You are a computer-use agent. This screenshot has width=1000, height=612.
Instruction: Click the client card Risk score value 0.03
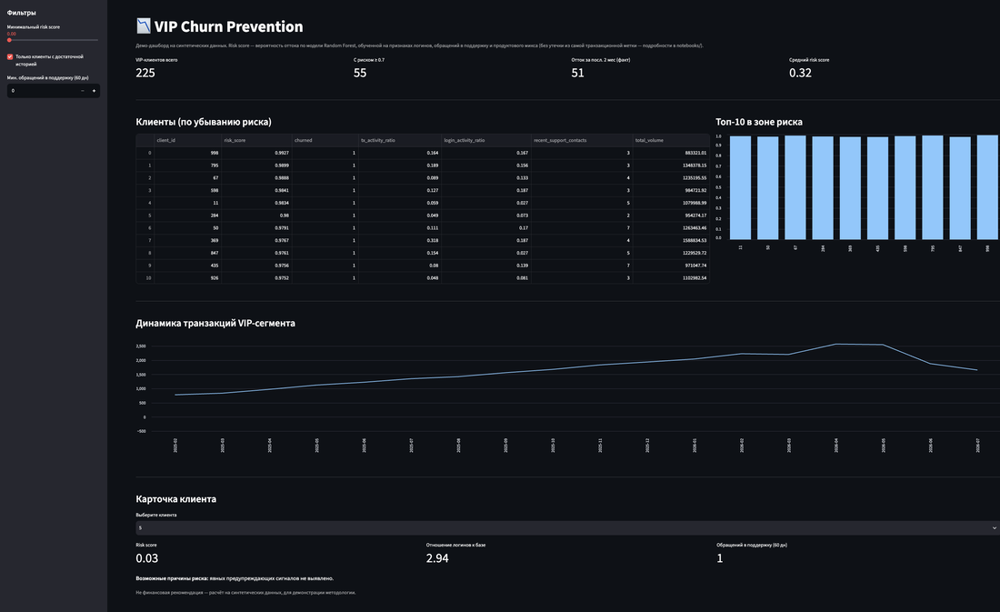(x=146, y=558)
